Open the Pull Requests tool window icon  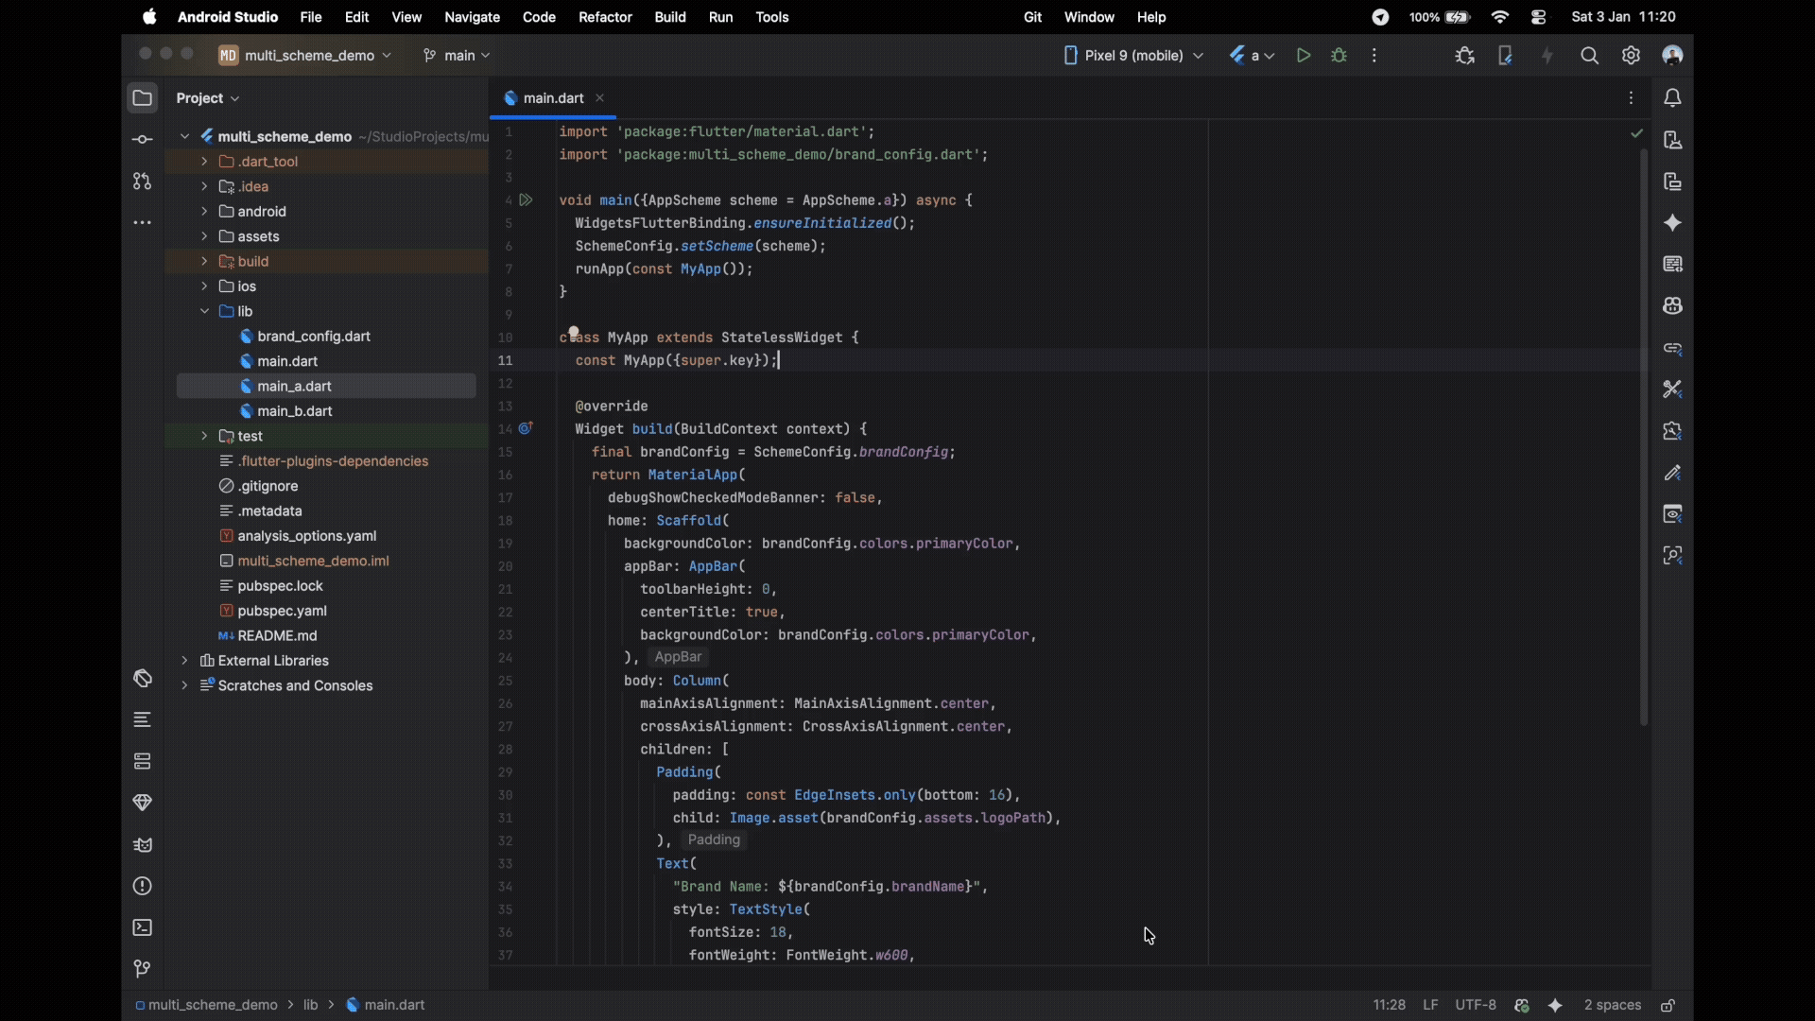click(142, 181)
